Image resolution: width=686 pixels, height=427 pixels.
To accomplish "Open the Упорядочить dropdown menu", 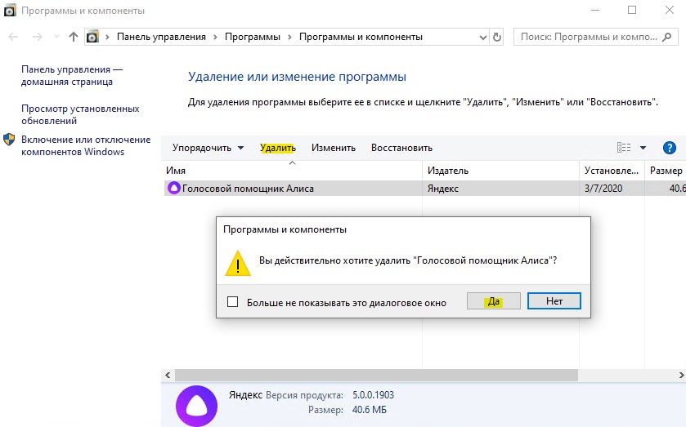I will pos(208,148).
